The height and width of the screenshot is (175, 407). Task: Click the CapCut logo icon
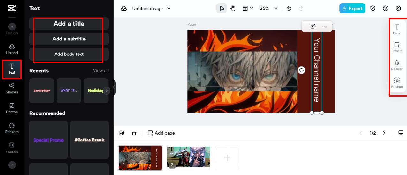coord(12,8)
